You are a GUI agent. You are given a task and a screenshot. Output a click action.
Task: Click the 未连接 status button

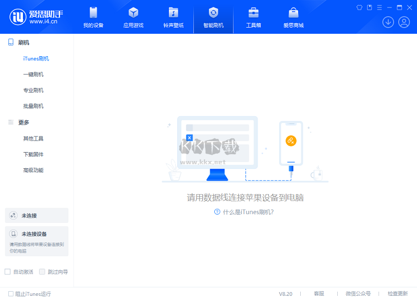point(36,215)
